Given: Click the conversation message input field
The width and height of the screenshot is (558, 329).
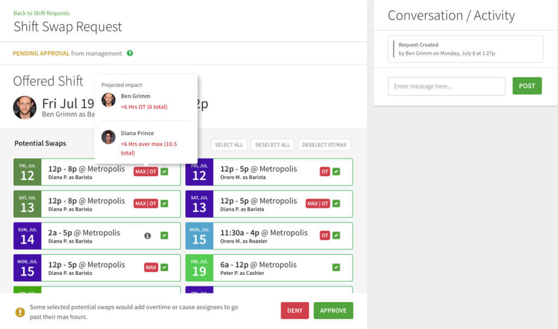Looking at the screenshot, I should [446, 86].
